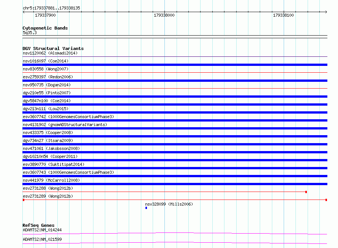Select variant nsv1016097 (Coe2014)
The height and width of the screenshot is (248, 338).
46,61
